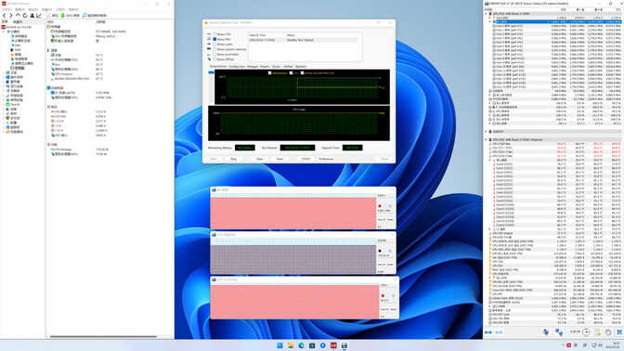Select DirectX node in AIDA64 tree
This screenshot has width=624, height=351.
tap(14, 104)
